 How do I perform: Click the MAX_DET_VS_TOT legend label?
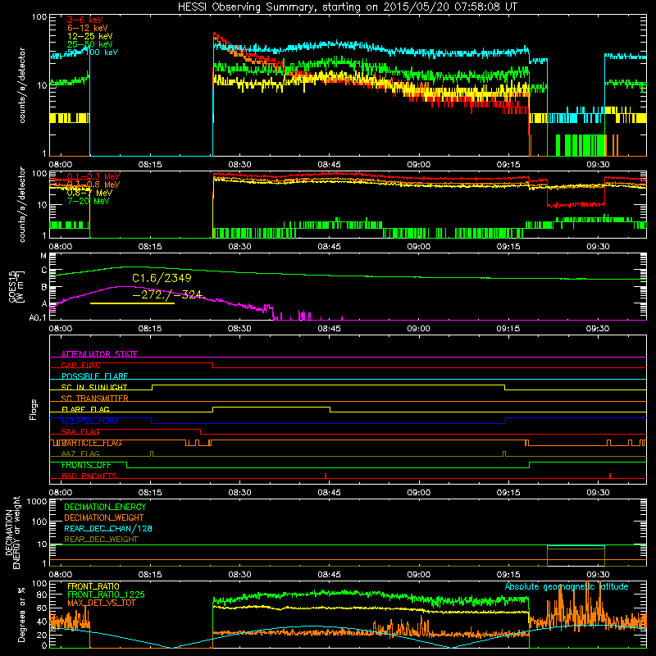coord(102,603)
